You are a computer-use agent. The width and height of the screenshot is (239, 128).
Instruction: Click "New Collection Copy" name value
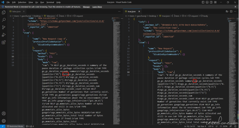pyautogui.click(x=165, y=28)
